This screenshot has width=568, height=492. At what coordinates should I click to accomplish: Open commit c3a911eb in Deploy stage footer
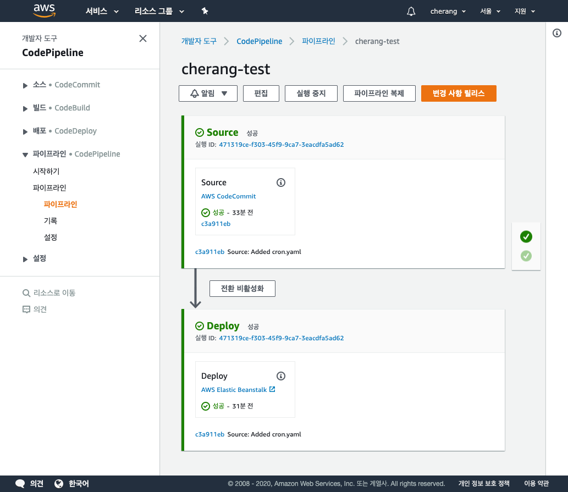coord(209,434)
